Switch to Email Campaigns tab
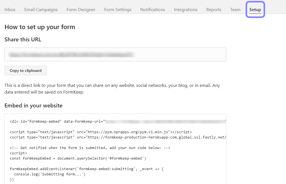Viewport: 286px width, 184px height. (41, 10)
